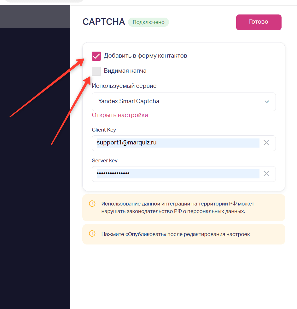Clear the Client Key field with X icon
The width and height of the screenshot is (297, 309).
(266, 143)
